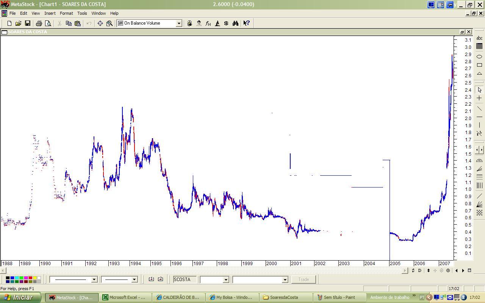Image resolution: width=485 pixels, height=303 pixels.
Task: Click the chart zoom-in plus circle
Action: pyautogui.click(x=448, y=270)
